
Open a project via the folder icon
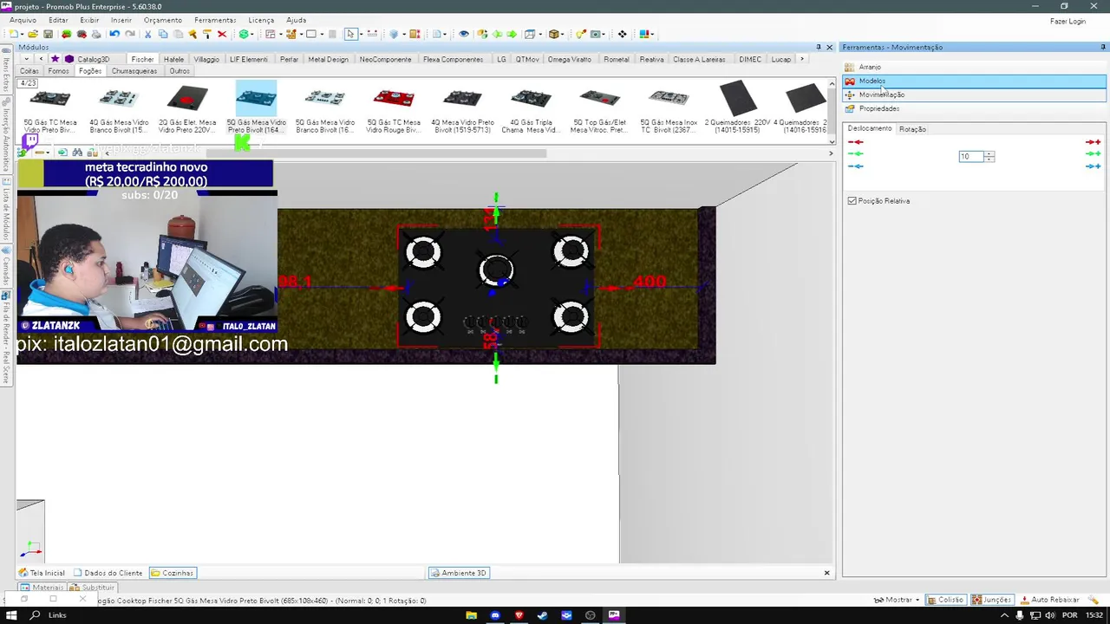point(33,35)
